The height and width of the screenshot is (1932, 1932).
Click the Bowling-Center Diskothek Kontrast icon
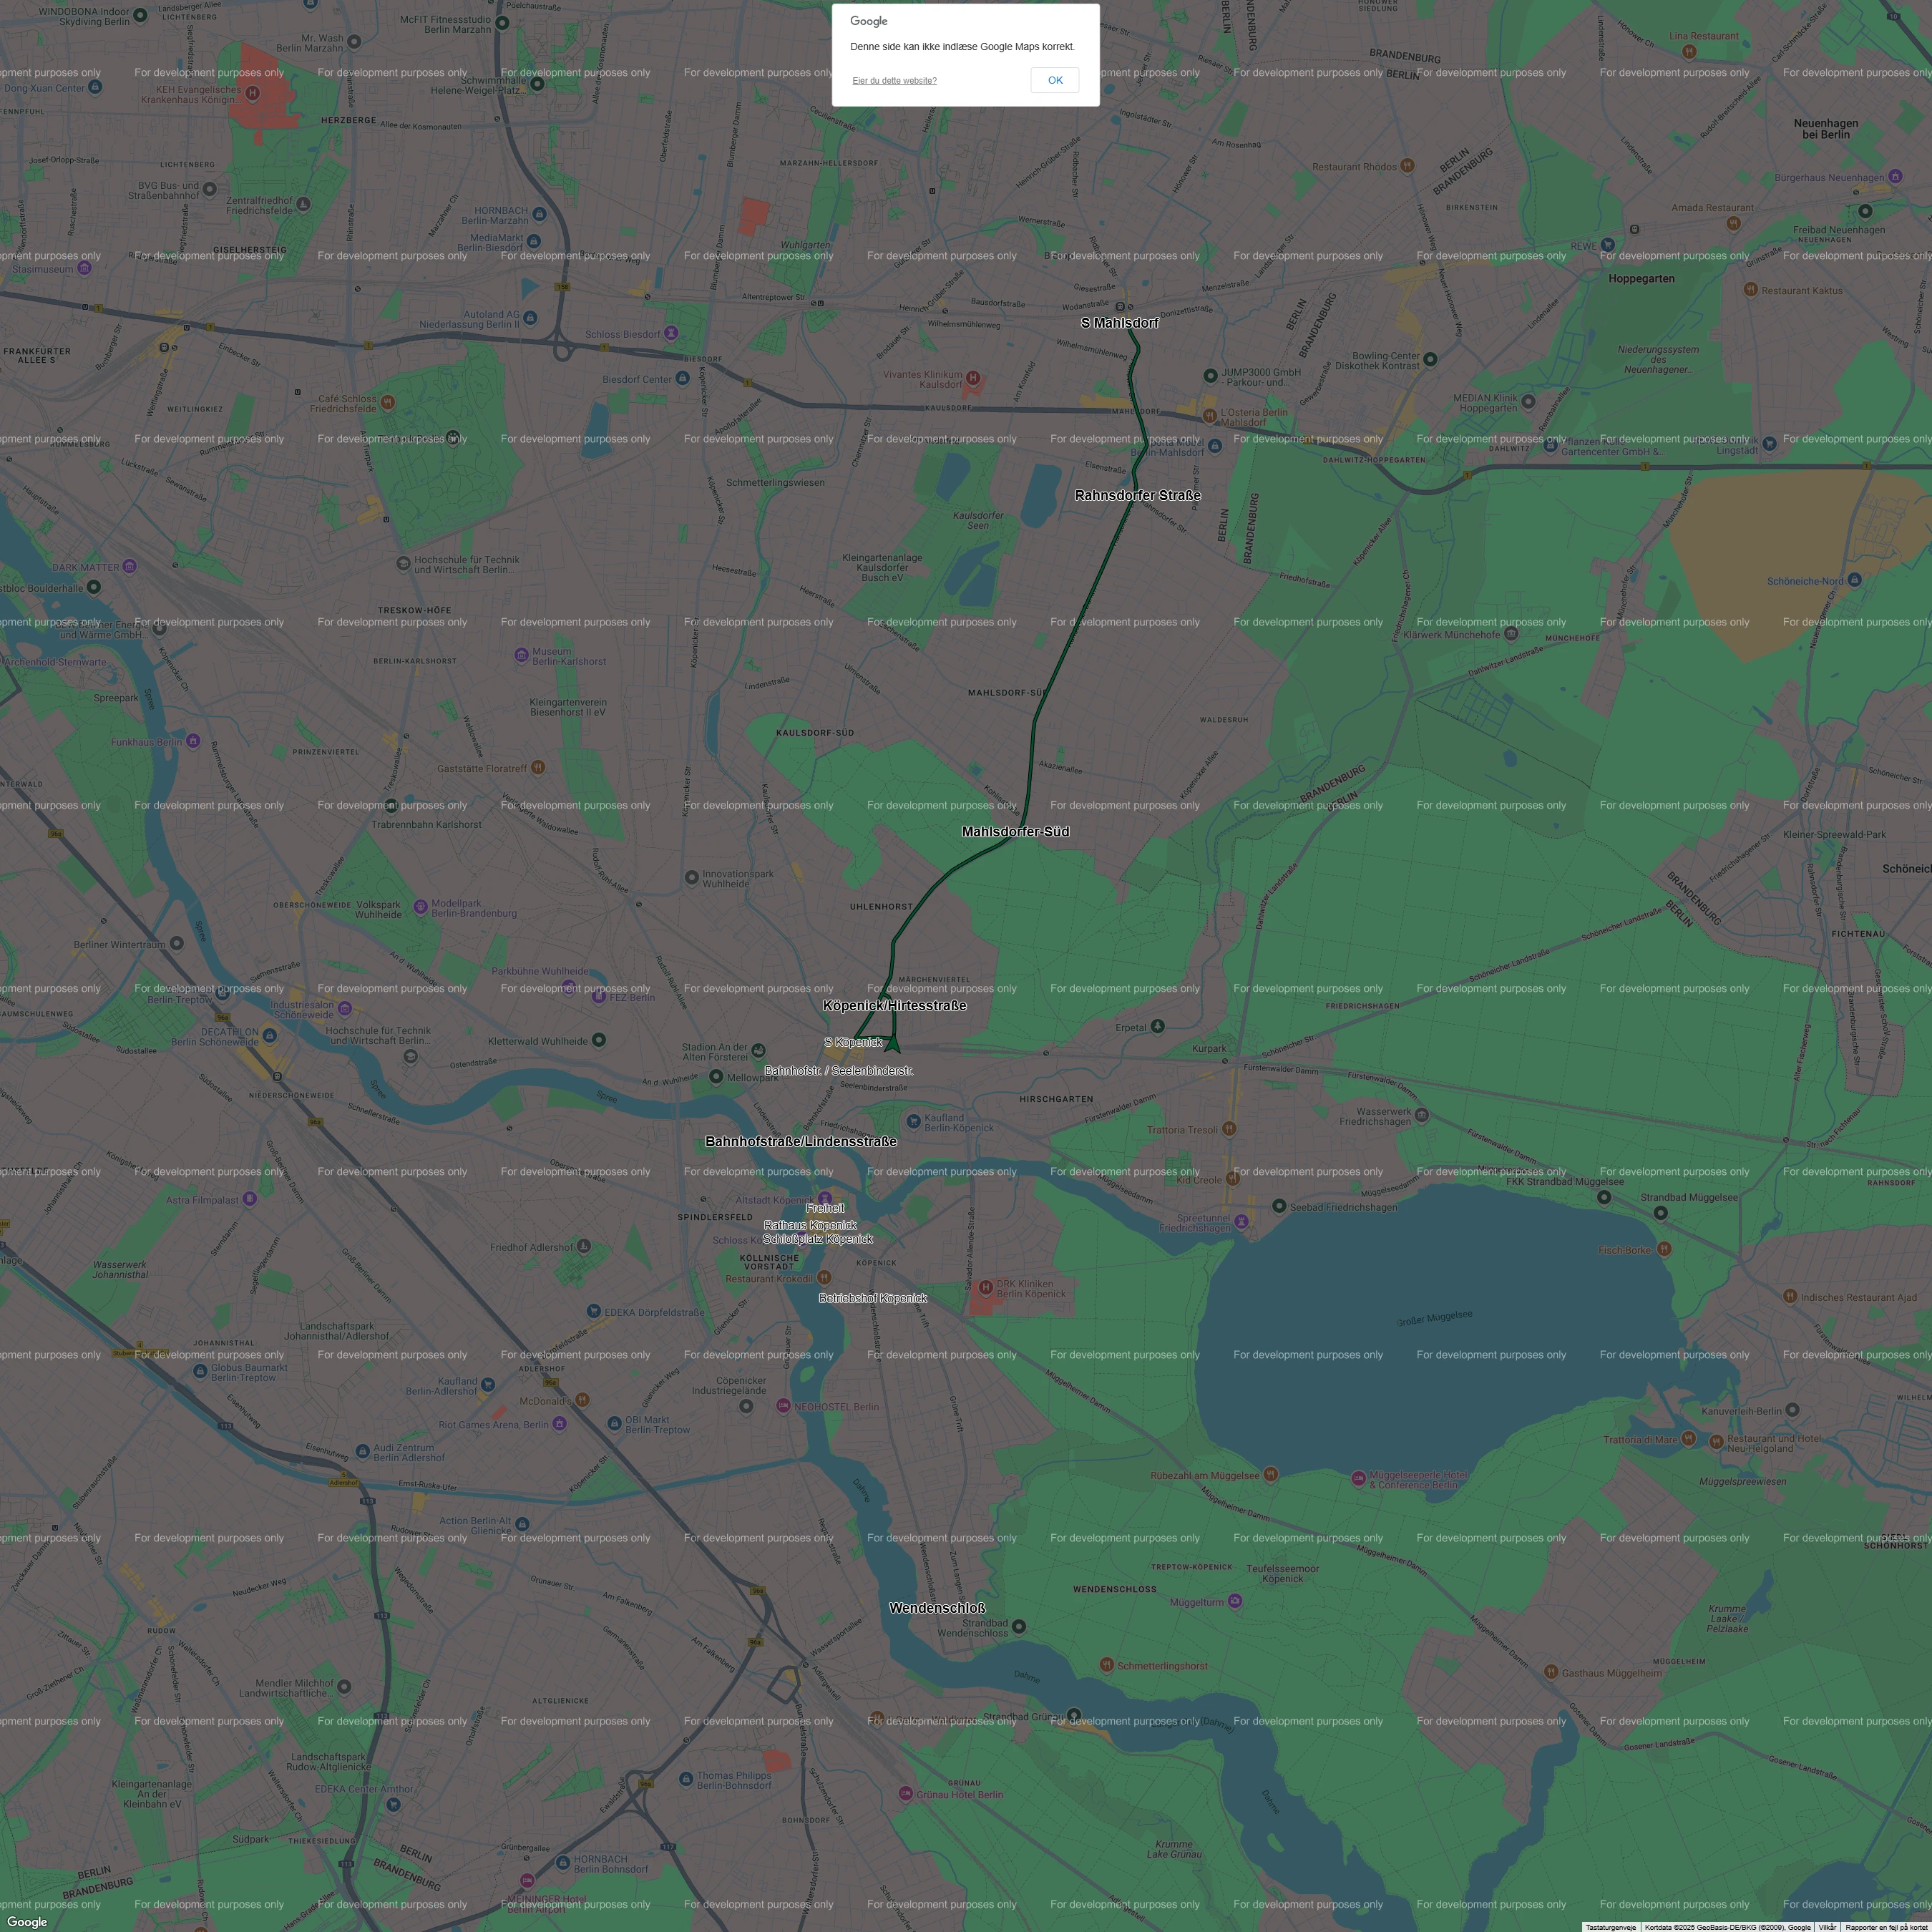(1430, 359)
